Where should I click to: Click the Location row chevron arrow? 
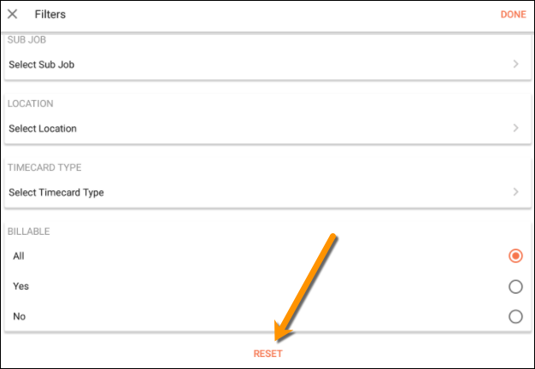pyautogui.click(x=515, y=128)
